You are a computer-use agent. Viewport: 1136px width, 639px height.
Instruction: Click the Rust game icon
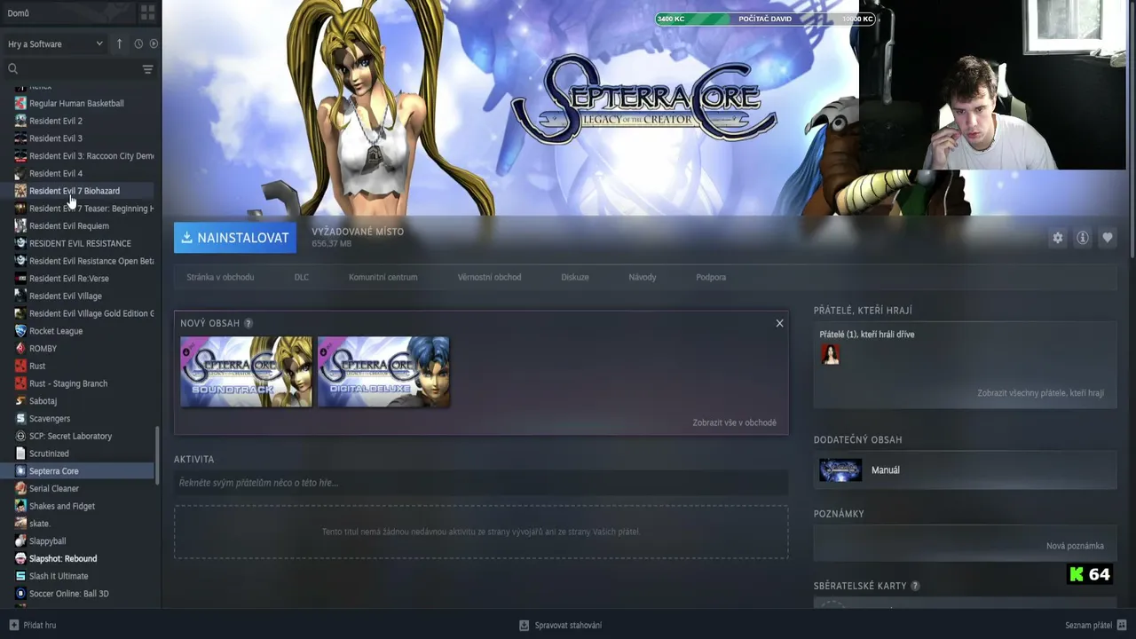click(x=20, y=366)
